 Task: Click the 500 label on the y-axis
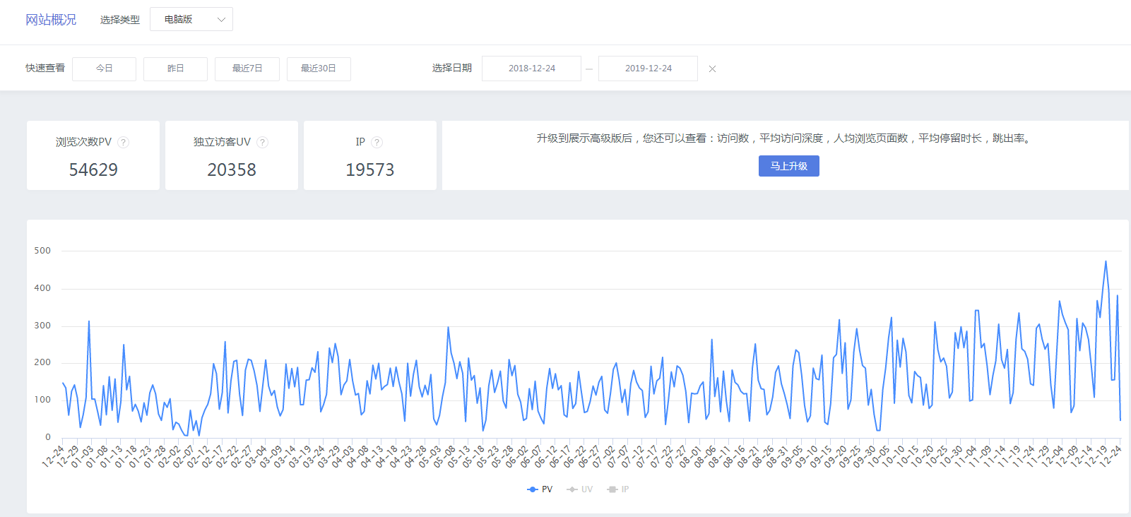coord(42,251)
